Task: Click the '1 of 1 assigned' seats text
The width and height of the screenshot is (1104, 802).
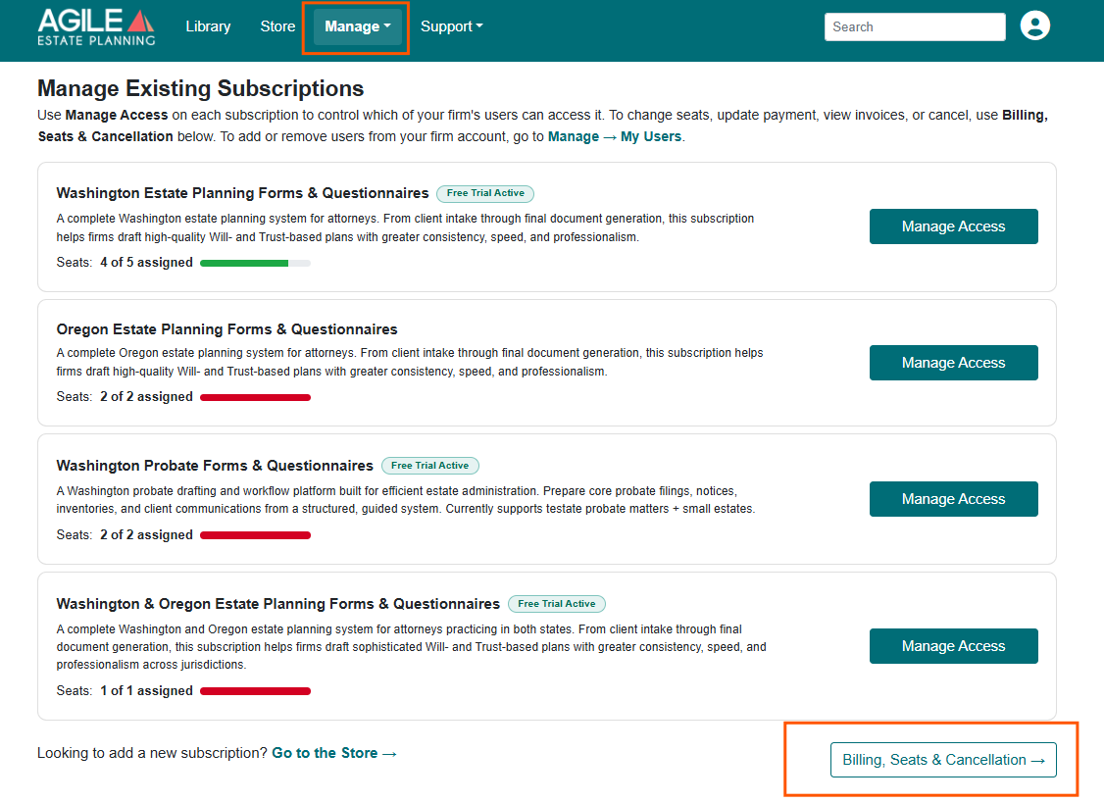Action: click(x=146, y=691)
